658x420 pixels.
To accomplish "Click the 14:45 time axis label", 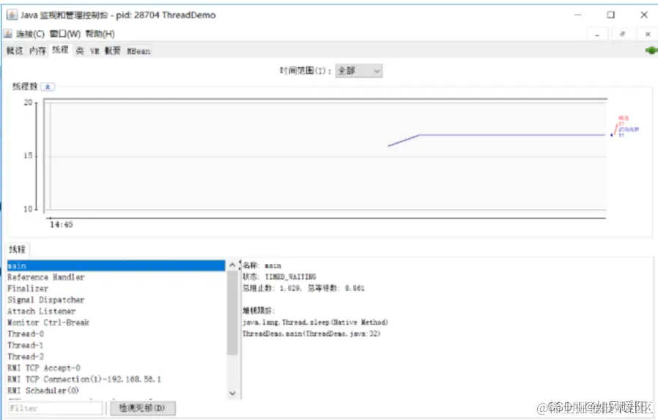I will click(62, 225).
